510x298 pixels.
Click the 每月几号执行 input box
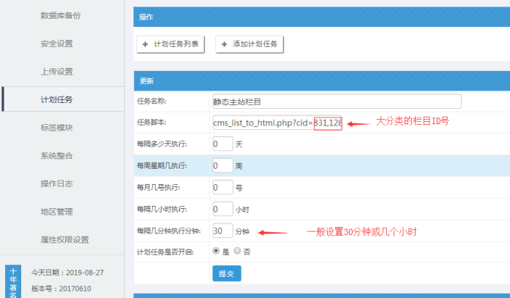[x=221, y=188]
